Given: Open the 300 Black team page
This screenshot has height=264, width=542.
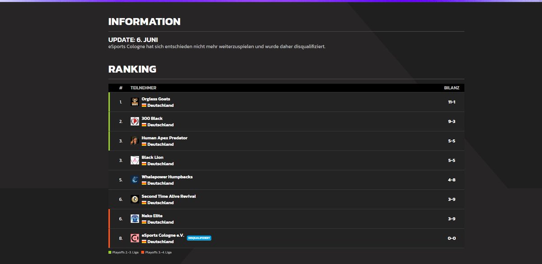Looking at the screenshot, I should click(x=152, y=118).
